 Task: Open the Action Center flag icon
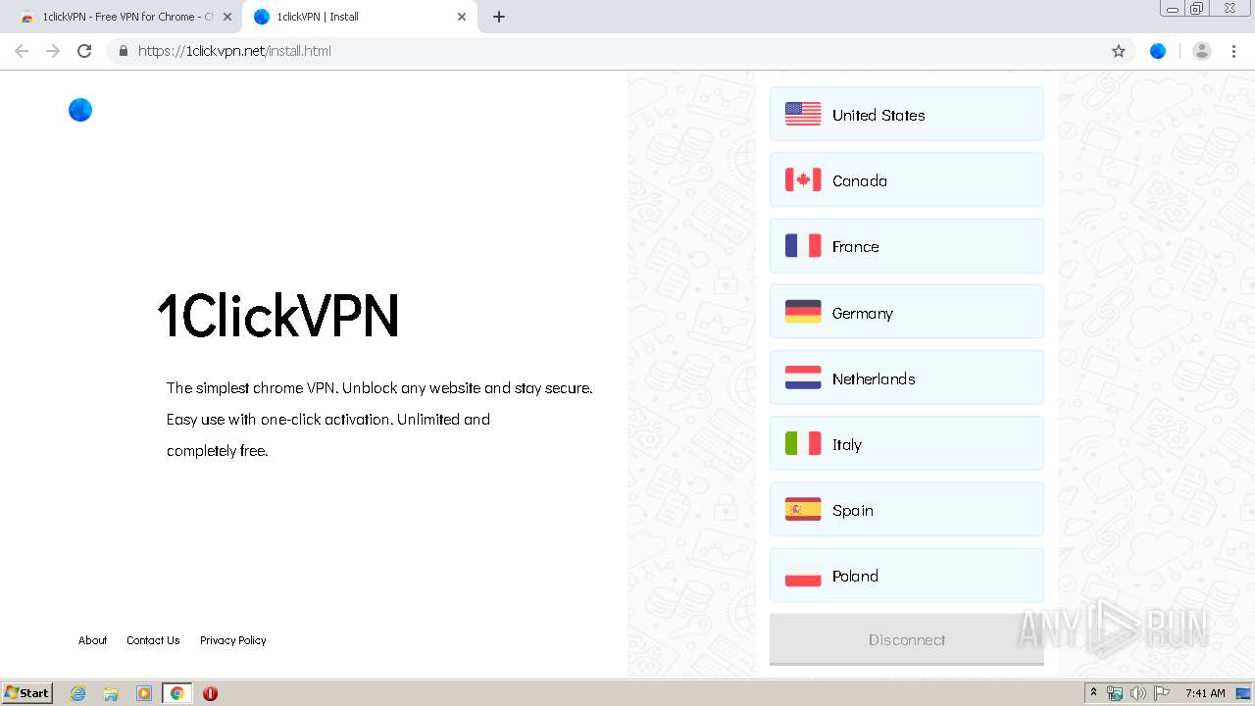[1162, 693]
